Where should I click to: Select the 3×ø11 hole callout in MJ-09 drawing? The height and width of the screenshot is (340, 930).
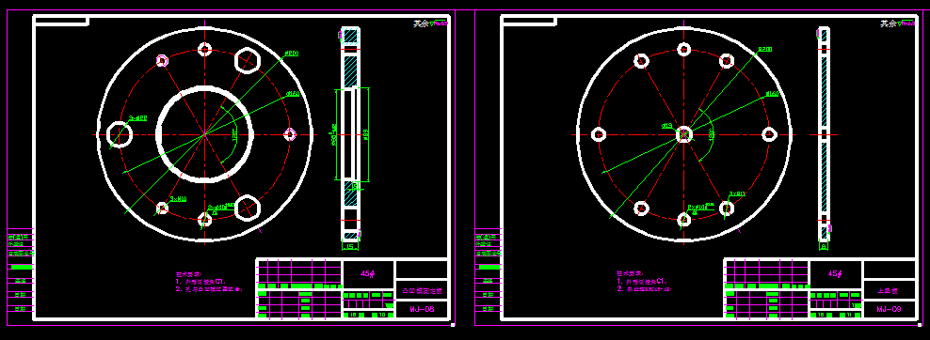pos(737,193)
